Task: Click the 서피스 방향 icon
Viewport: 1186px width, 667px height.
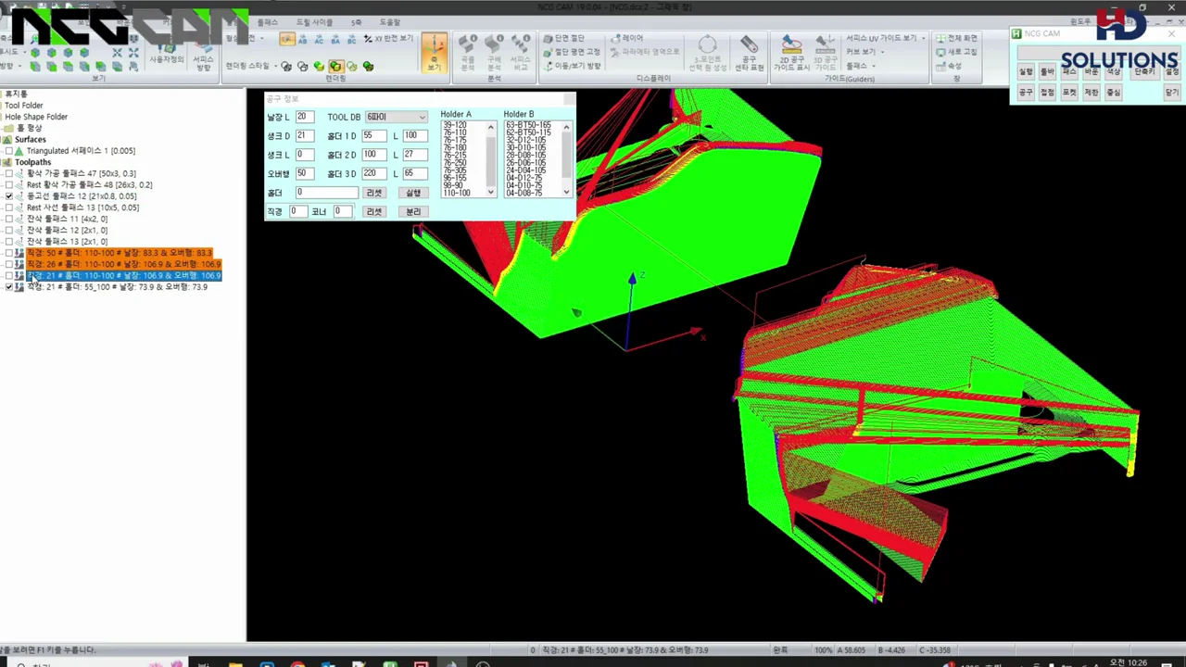Action: point(203,57)
